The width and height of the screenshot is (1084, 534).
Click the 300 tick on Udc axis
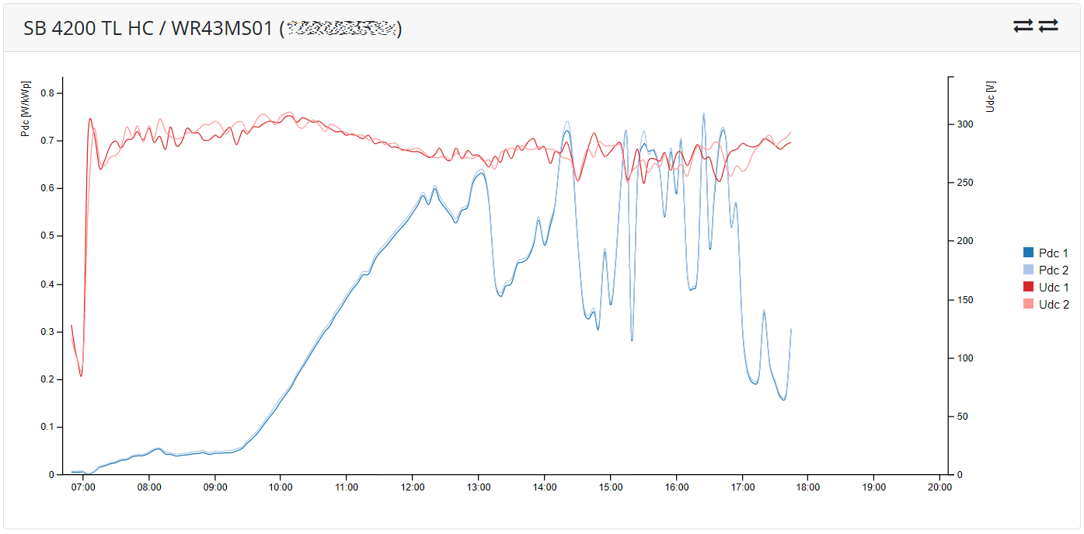coord(964,124)
